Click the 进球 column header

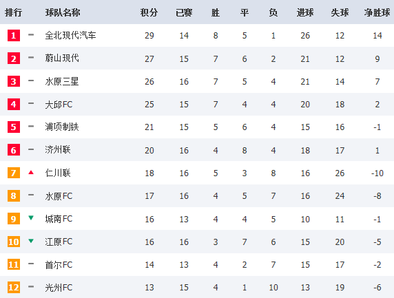click(x=305, y=12)
